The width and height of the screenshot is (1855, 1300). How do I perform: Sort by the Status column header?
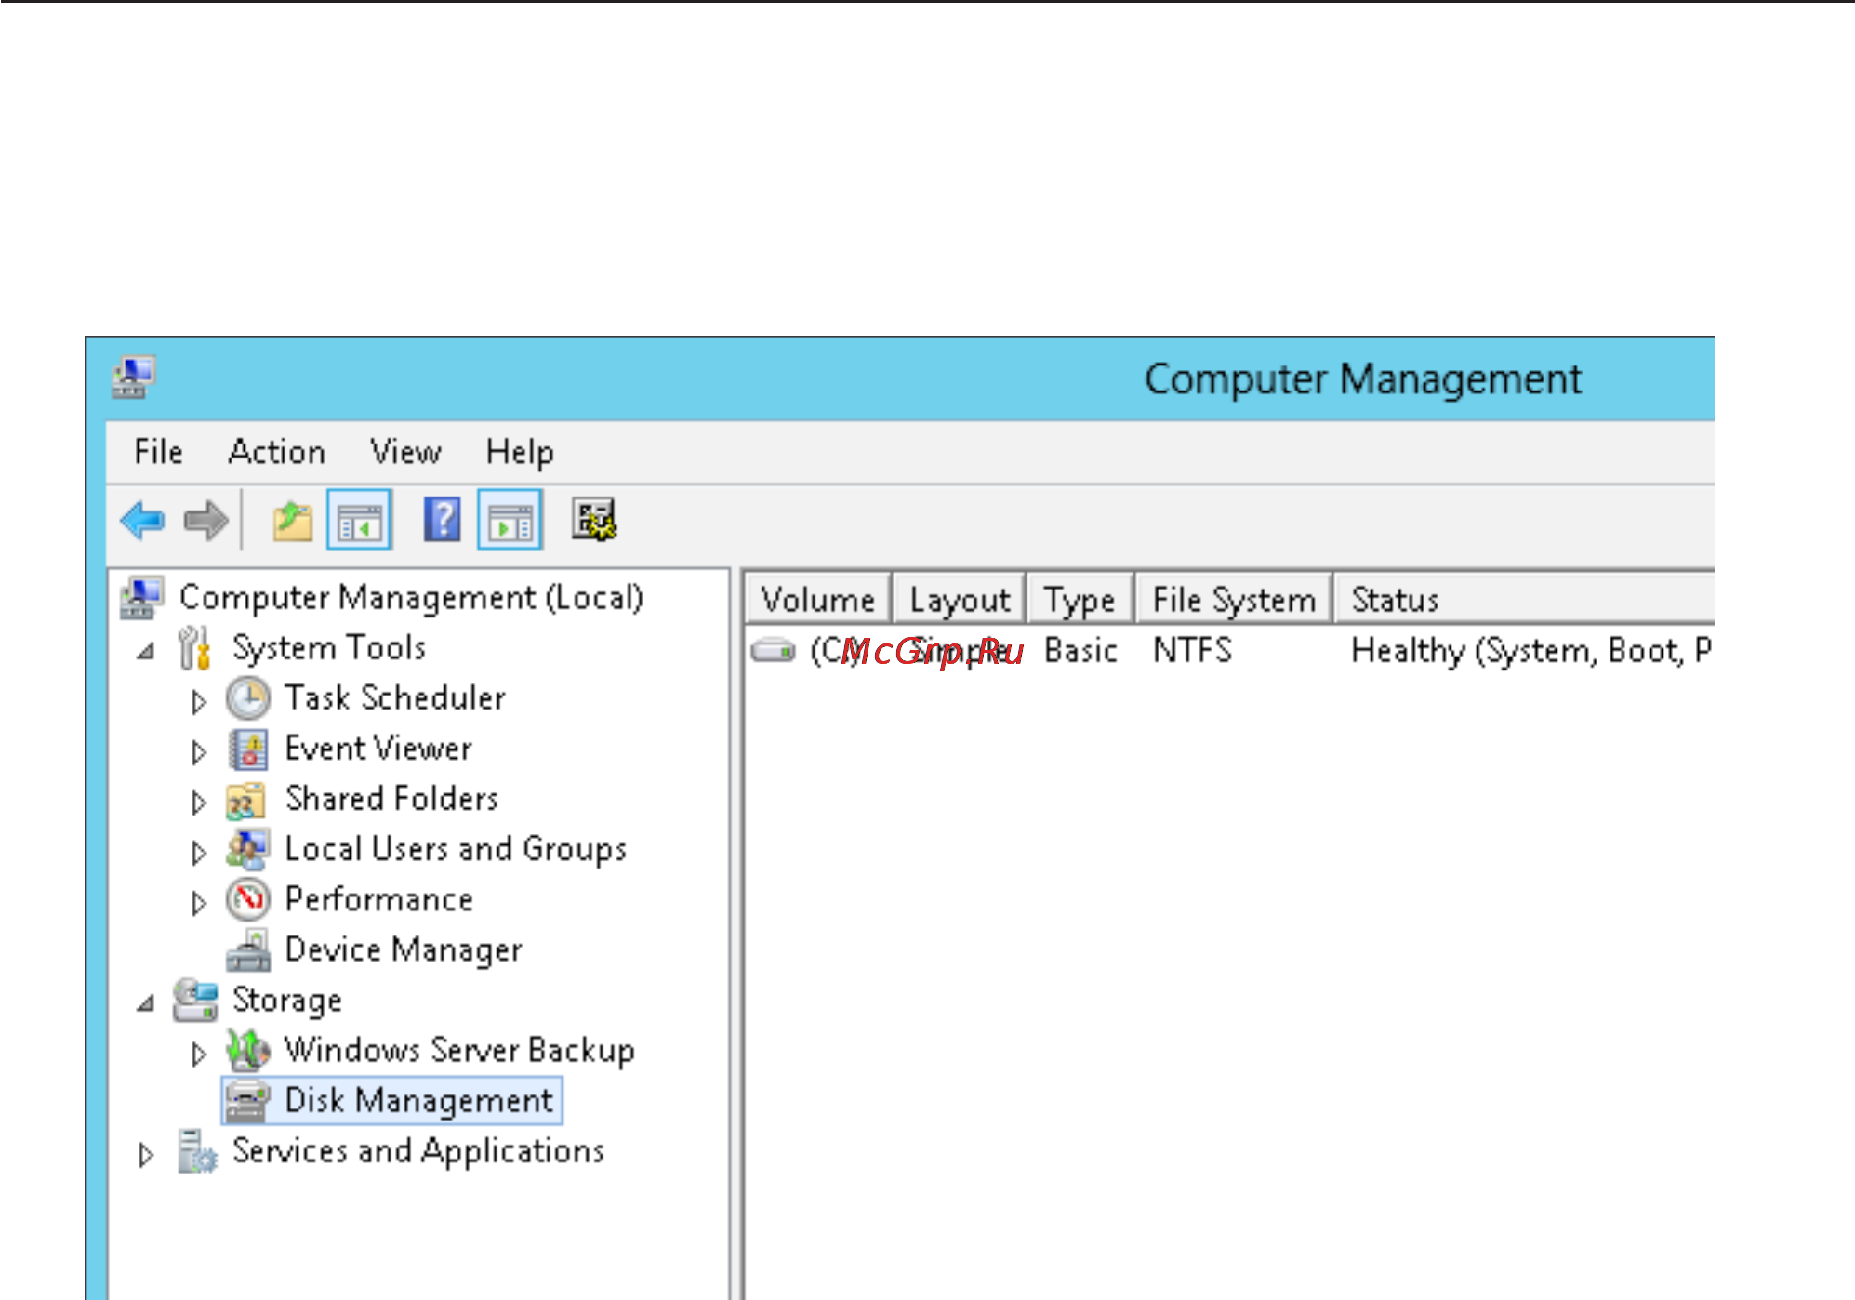coord(1525,599)
